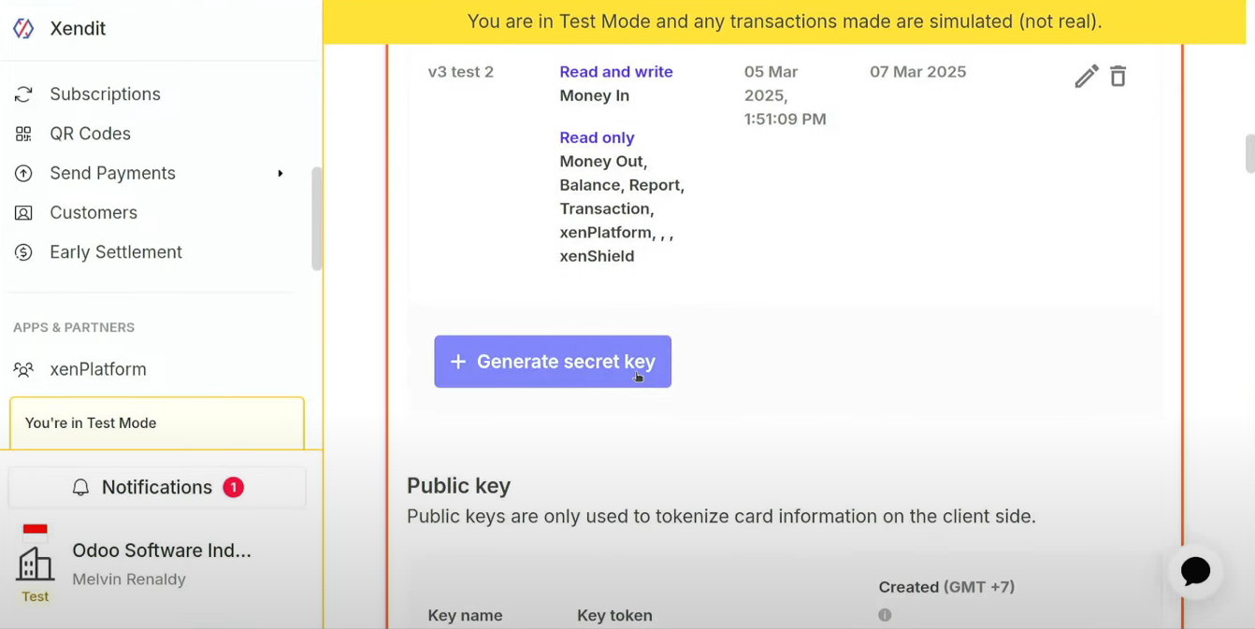This screenshot has height=629, width=1255.
Task: Click the Notifications button
Action: [x=157, y=487]
